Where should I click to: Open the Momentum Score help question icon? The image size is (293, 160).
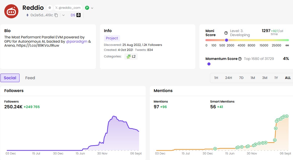[240, 59]
